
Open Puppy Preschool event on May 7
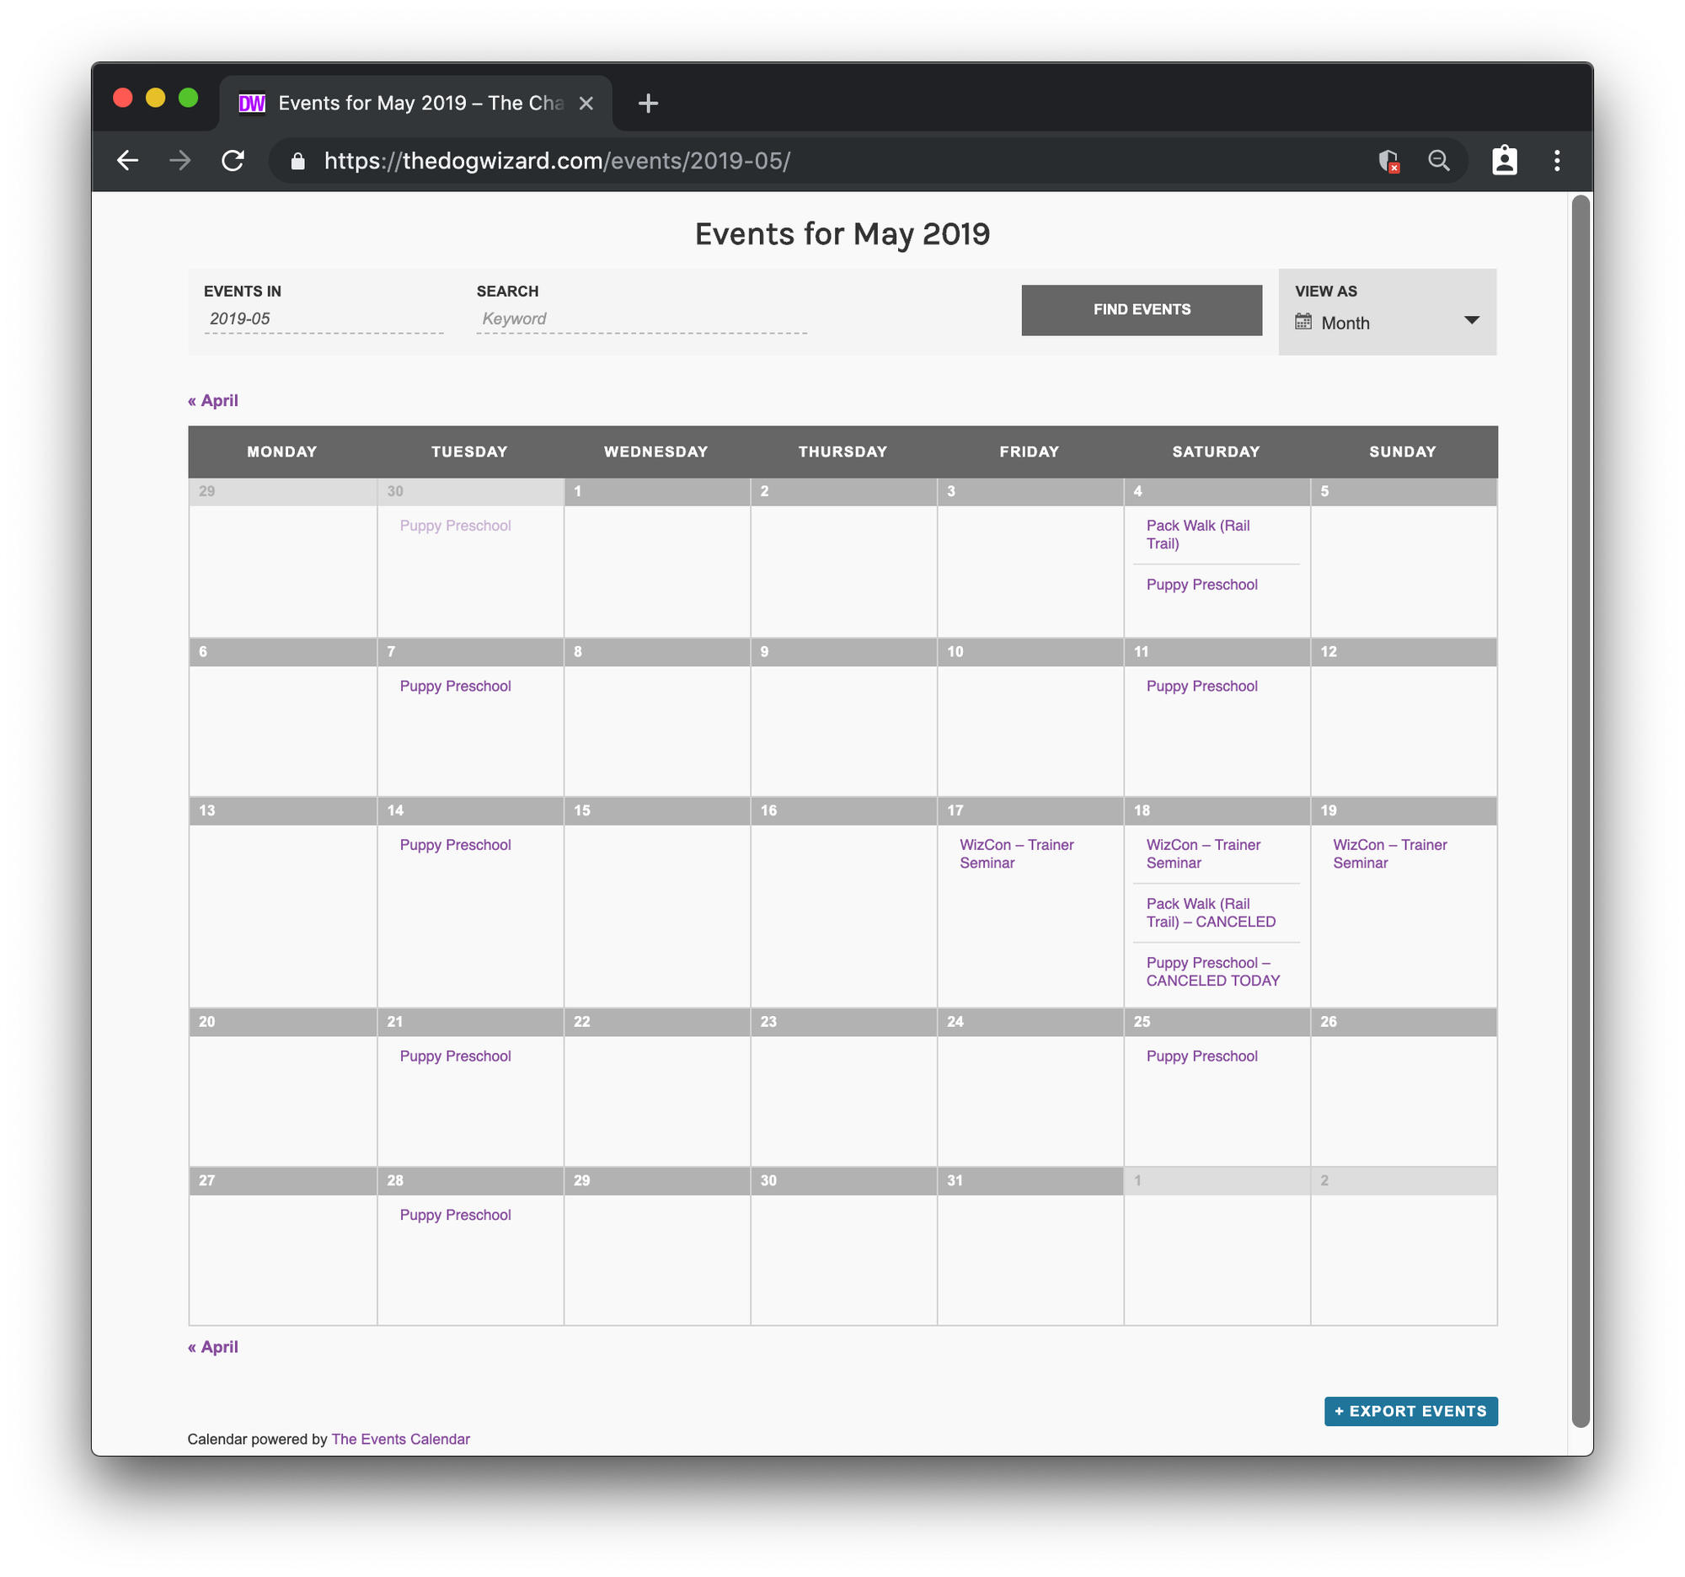pos(454,686)
